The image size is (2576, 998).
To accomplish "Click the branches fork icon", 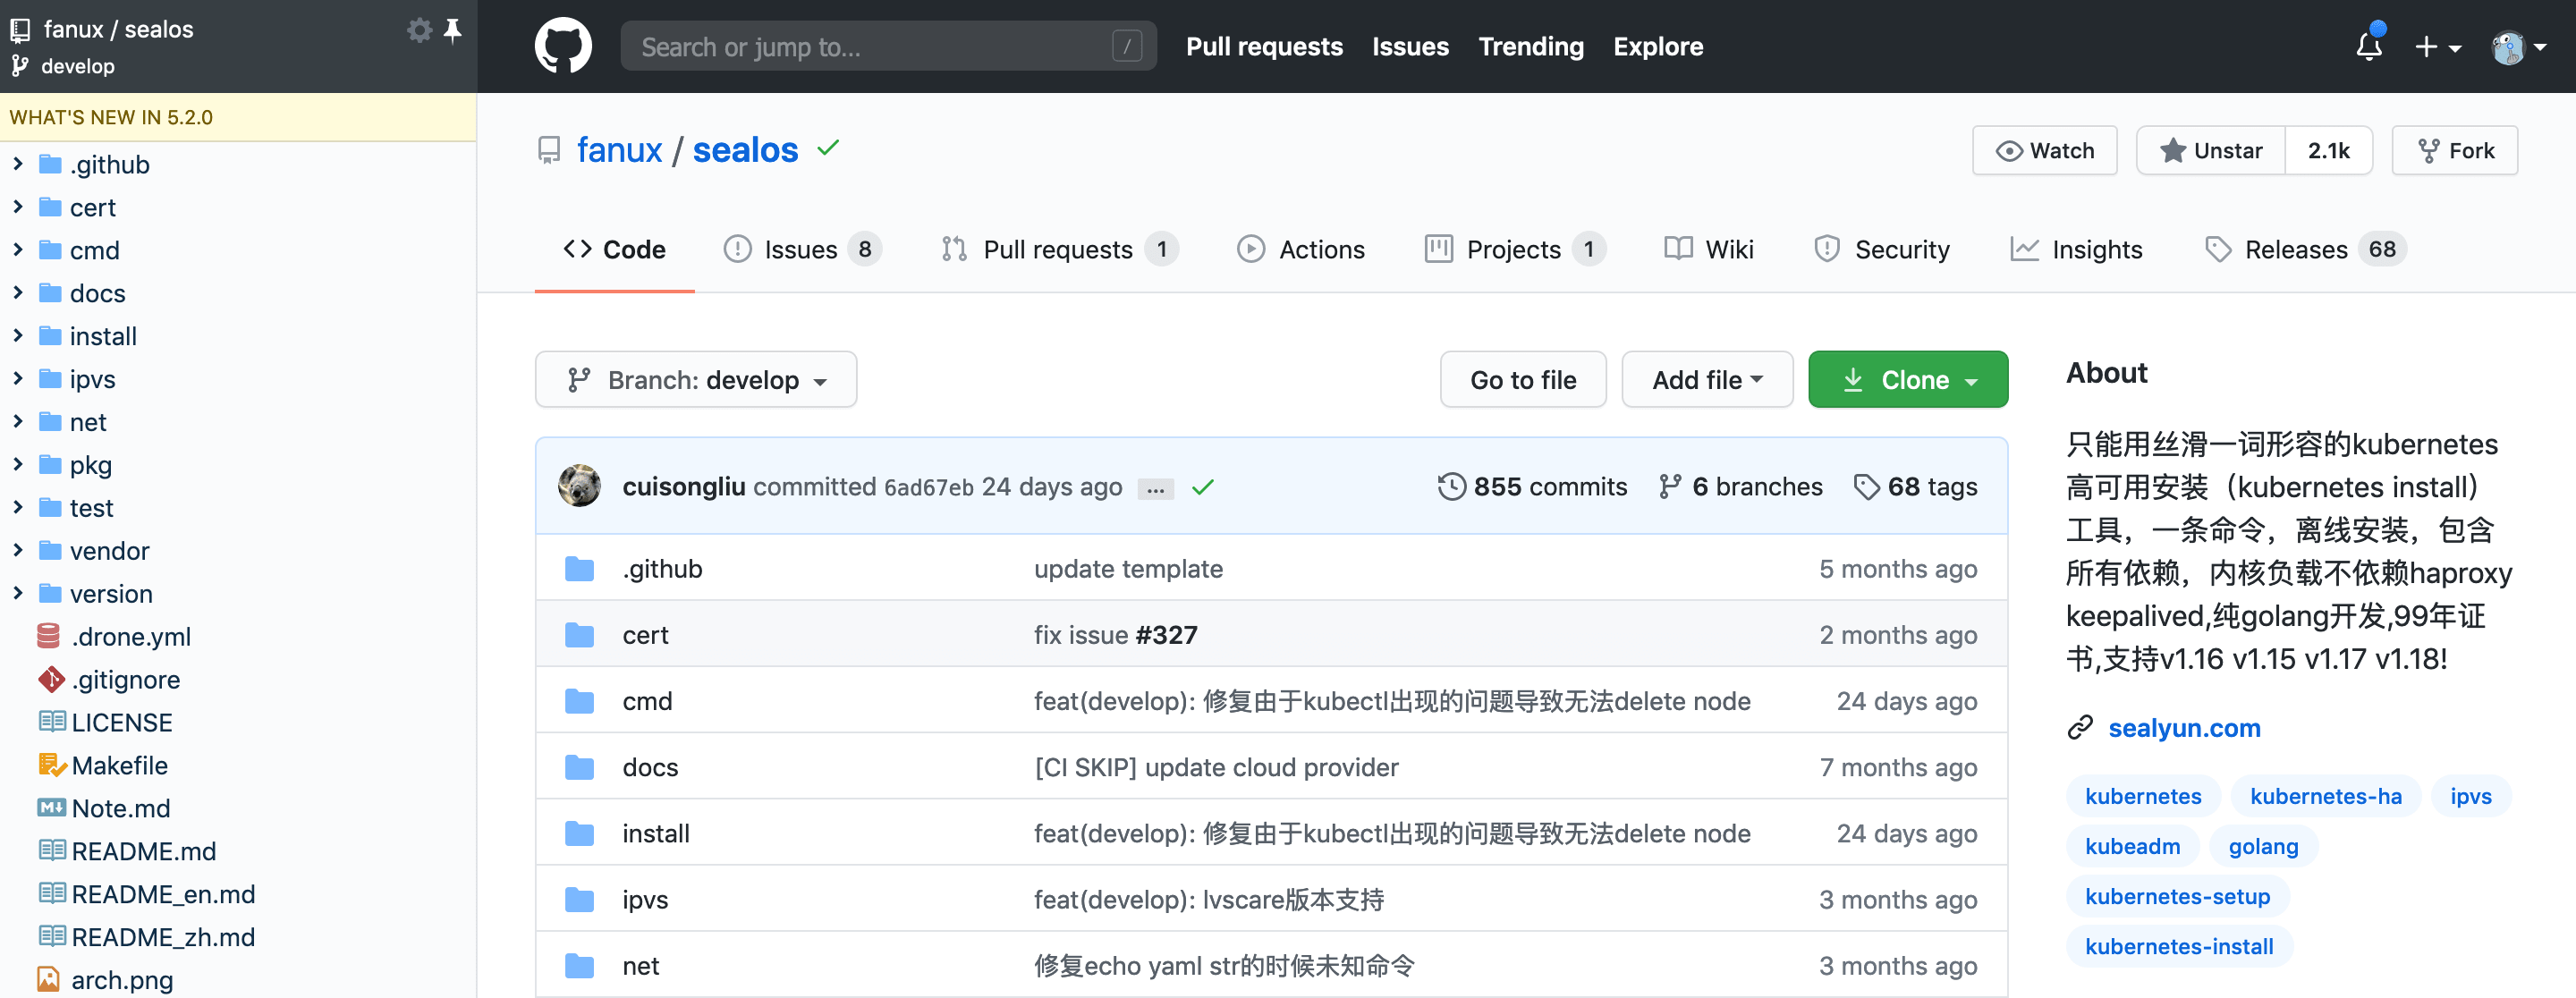I will point(1669,487).
